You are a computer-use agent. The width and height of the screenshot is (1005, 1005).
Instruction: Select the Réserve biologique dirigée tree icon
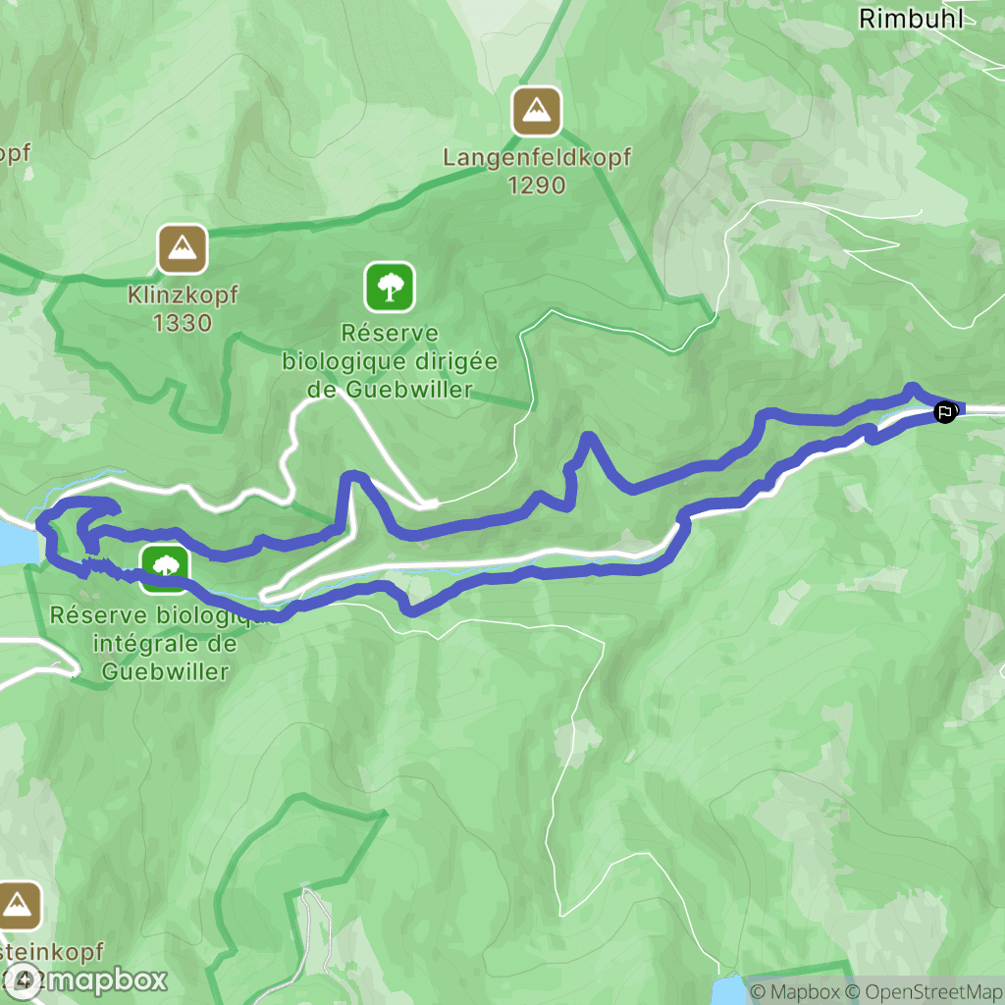390,288
